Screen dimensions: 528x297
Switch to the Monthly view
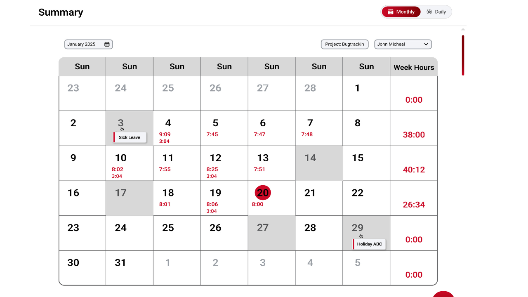tap(401, 12)
